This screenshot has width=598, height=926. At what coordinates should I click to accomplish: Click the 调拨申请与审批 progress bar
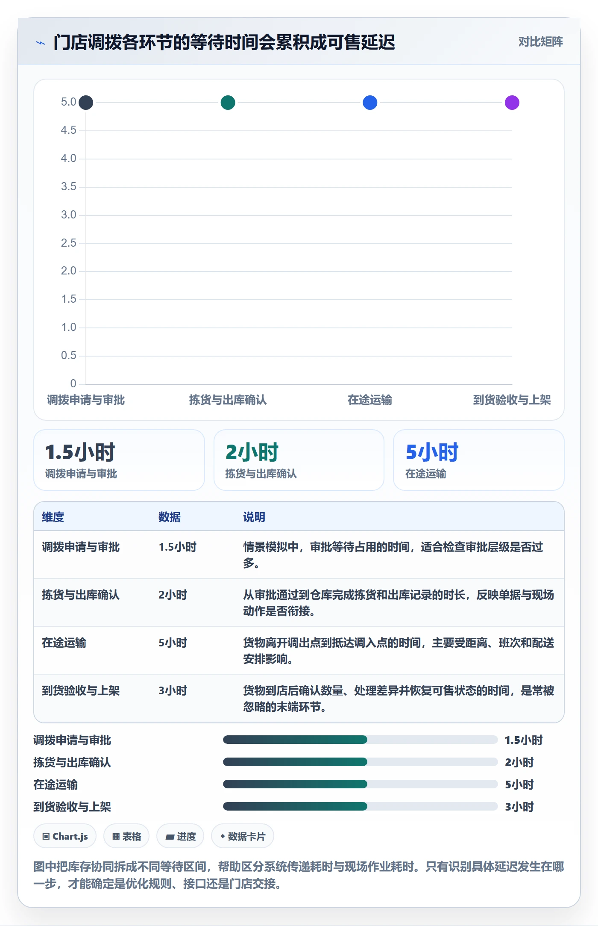pos(361,740)
